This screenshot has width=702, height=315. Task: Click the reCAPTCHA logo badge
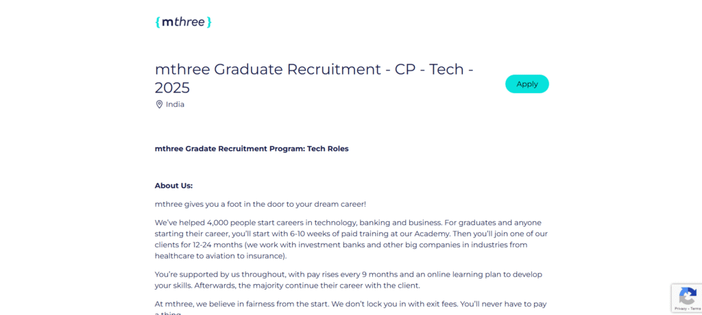point(687,296)
